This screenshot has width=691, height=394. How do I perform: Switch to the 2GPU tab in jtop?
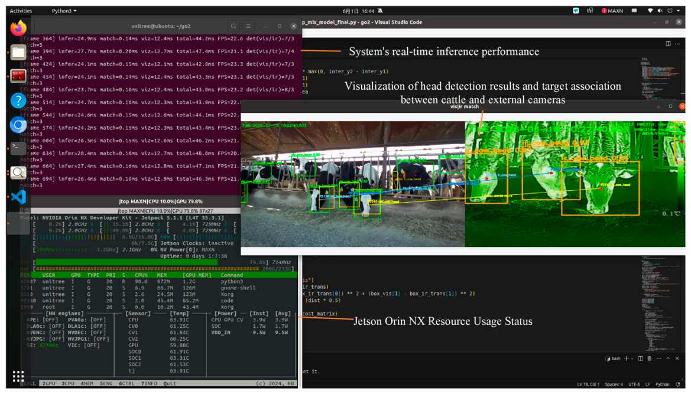[x=49, y=383]
